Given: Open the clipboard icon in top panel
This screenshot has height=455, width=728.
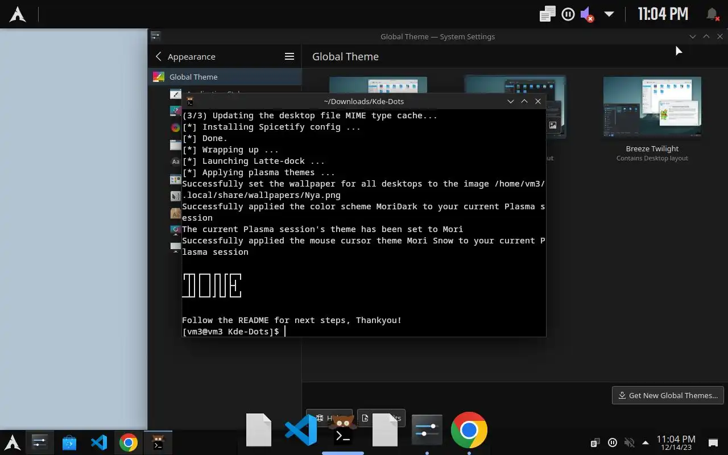Looking at the screenshot, I should [x=547, y=14].
